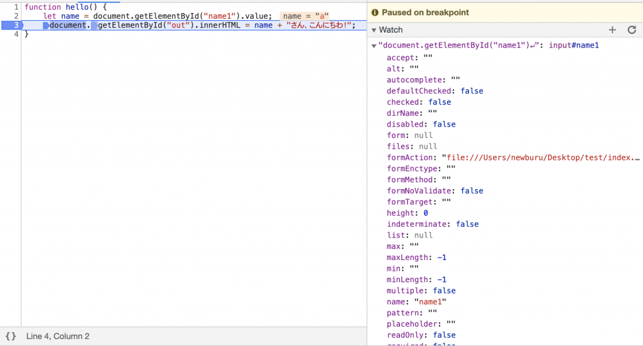Select the 'Paused on breakpoint' message
Viewport: 643px width, 346px height.
[425, 13]
